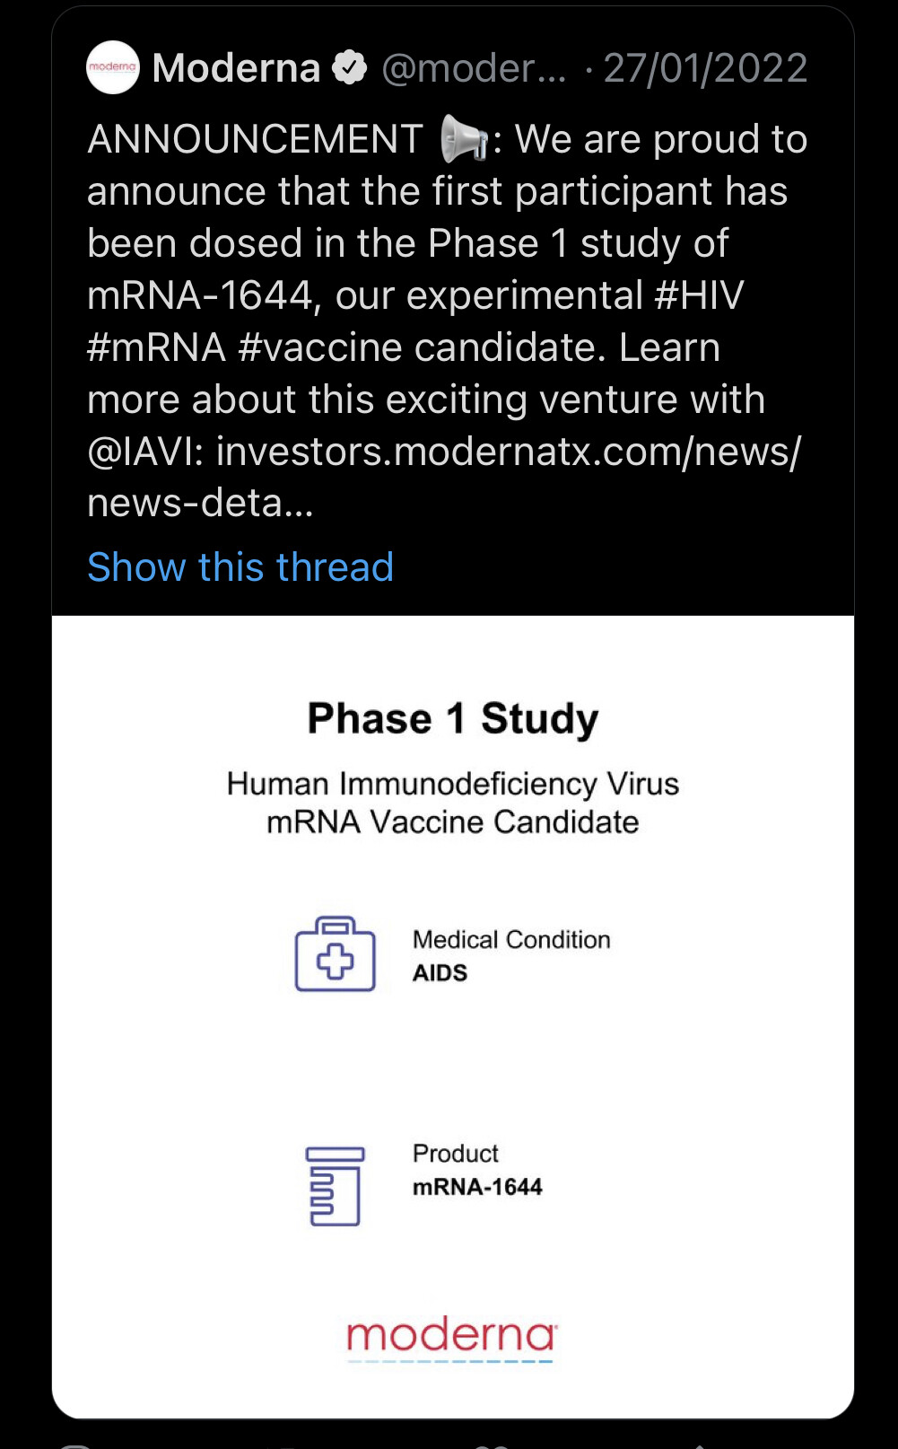This screenshot has height=1449, width=898.
Task: Open the #mRNA hashtag
Action: pyautogui.click(x=156, y=347)
